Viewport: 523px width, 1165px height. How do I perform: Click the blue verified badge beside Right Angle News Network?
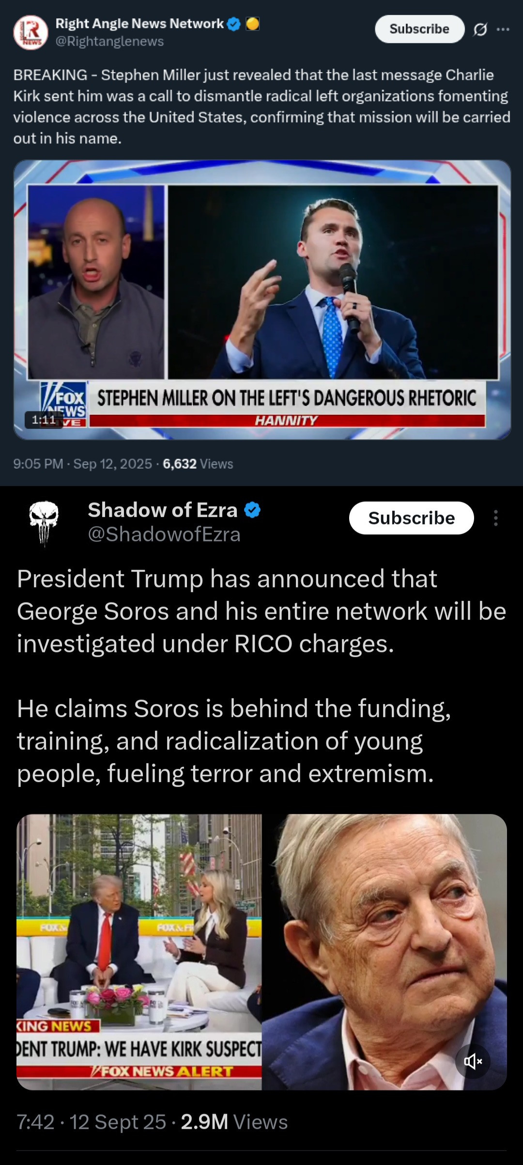(x=234, y=24)
